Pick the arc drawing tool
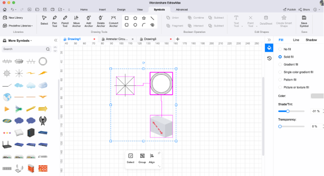Image resolution: width=324 pixels, height=176 pixels. [x=144, y=25]
